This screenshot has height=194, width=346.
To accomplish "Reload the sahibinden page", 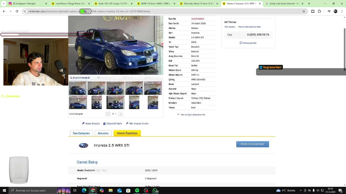I will 17,11.
